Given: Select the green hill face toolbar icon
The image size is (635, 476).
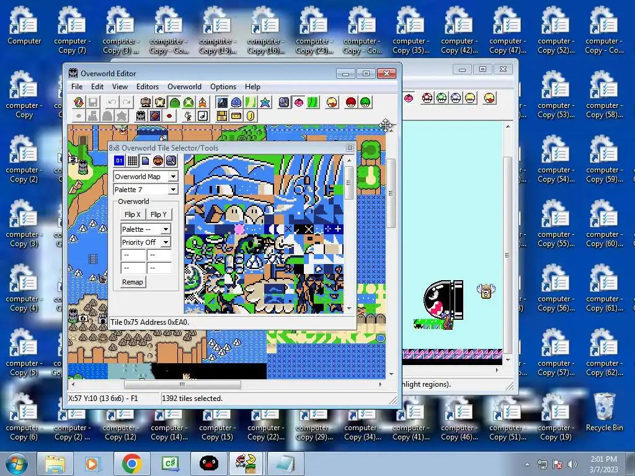Looking at the screenshot, I should 174,102.
